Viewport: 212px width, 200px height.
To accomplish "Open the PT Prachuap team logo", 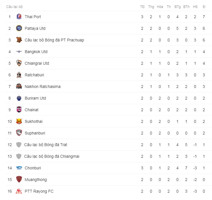I will tap(19, 40).
